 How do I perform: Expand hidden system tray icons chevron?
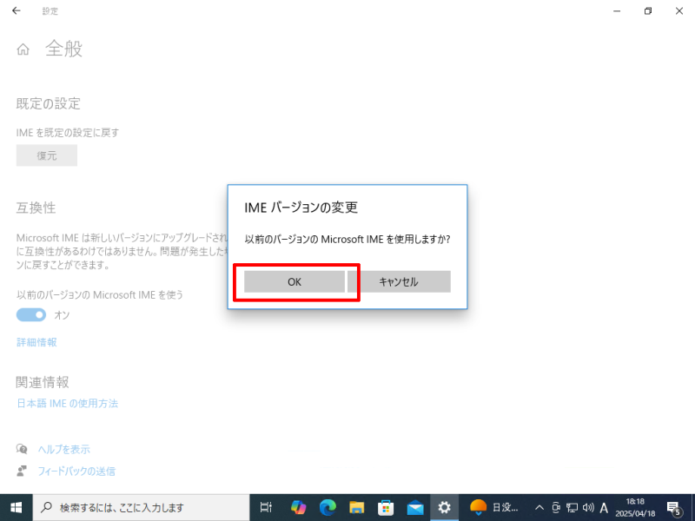tap(539, 507)
